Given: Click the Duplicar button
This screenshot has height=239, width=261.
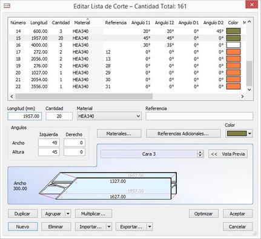Looking at the screenshot, I should [22, 214].
